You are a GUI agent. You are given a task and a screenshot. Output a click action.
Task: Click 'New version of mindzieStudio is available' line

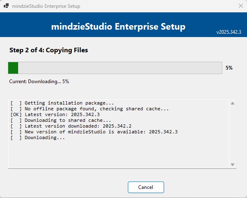[94, 132]
